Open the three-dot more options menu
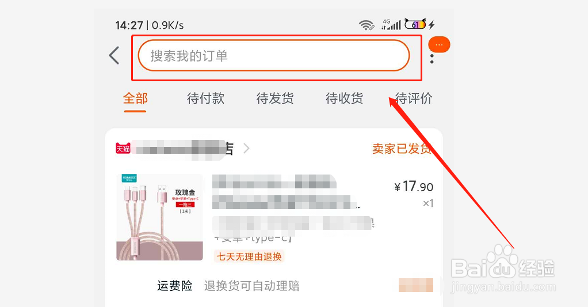 click(x=432, y=59)
